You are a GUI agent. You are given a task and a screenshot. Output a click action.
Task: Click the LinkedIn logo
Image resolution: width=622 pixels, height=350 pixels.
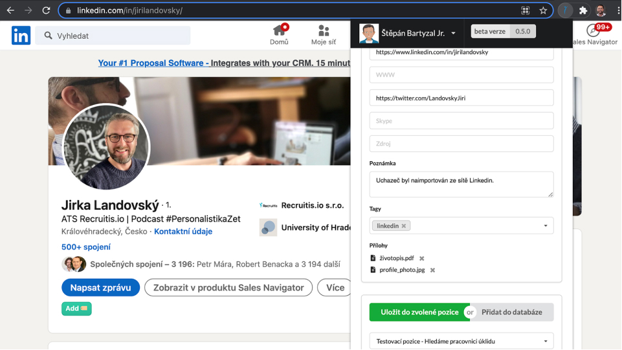[x=21, y=36]
